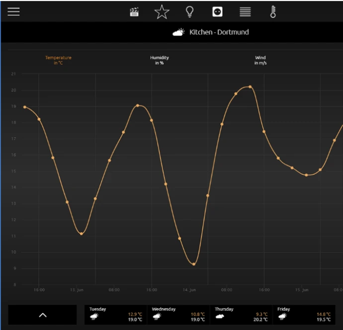343x330 pixels.
Task: Go to lights via the bulb icon
Action: [x=189, y=12]
